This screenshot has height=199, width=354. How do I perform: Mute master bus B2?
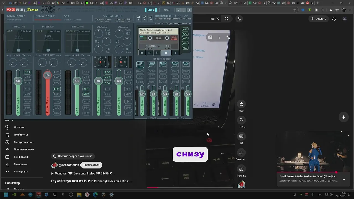(x=186, y=82)
